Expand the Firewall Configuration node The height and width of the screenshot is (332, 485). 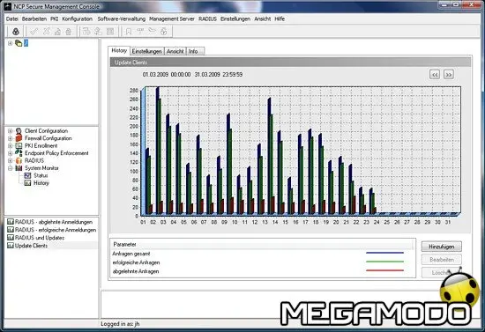coord(10,138)
